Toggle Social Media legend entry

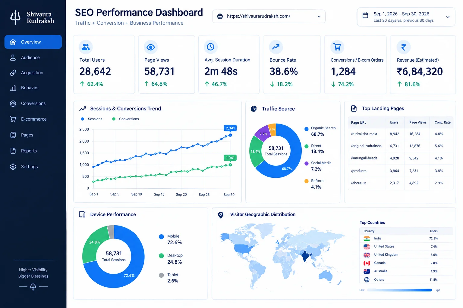click(x=318, y=166)
